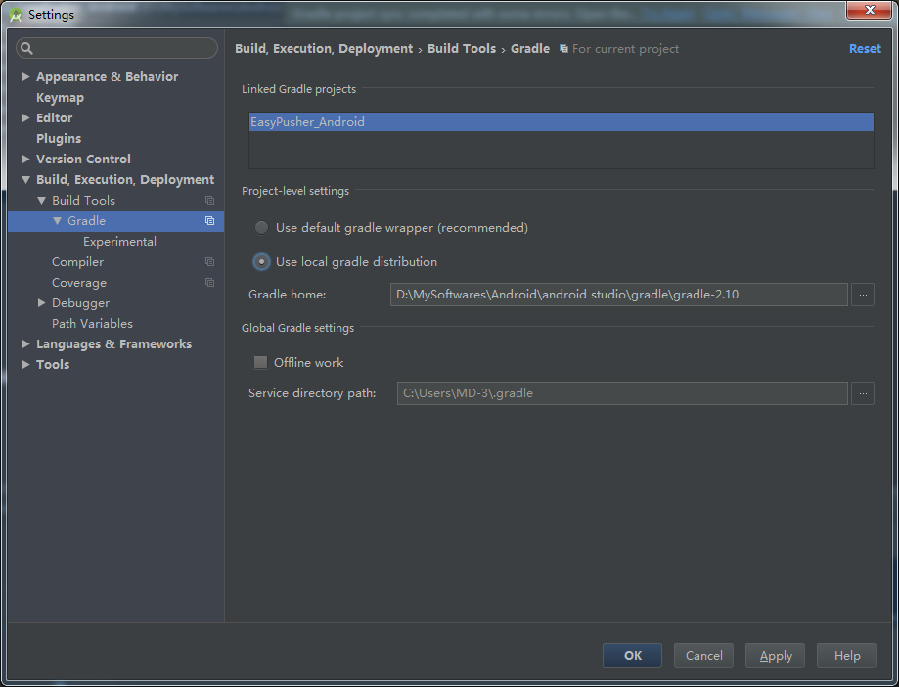Select the Appearance & Behavior item

pyautogui.click(x=107, y=77)
